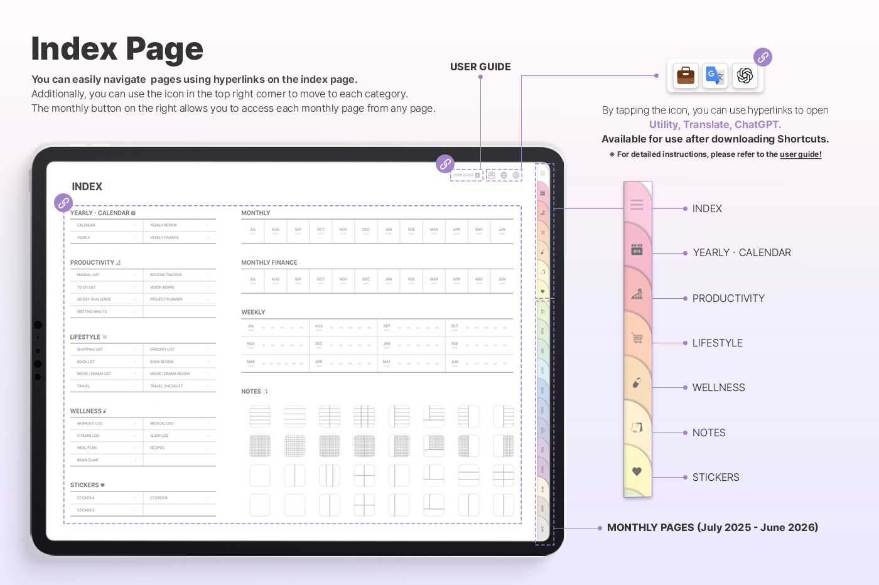Go to the SHOPPING LIST row arrow
879x585 pixels.
[136, 350]
